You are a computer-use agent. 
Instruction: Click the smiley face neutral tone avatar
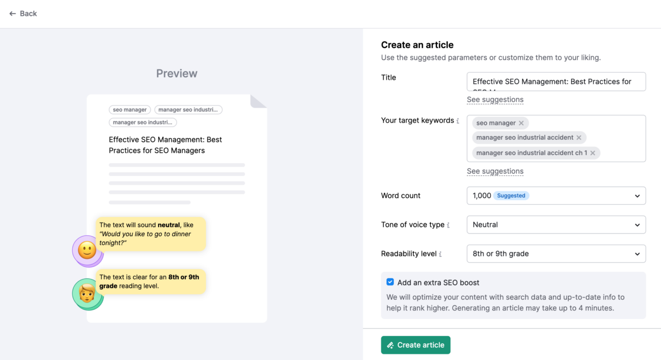[87, 251]
